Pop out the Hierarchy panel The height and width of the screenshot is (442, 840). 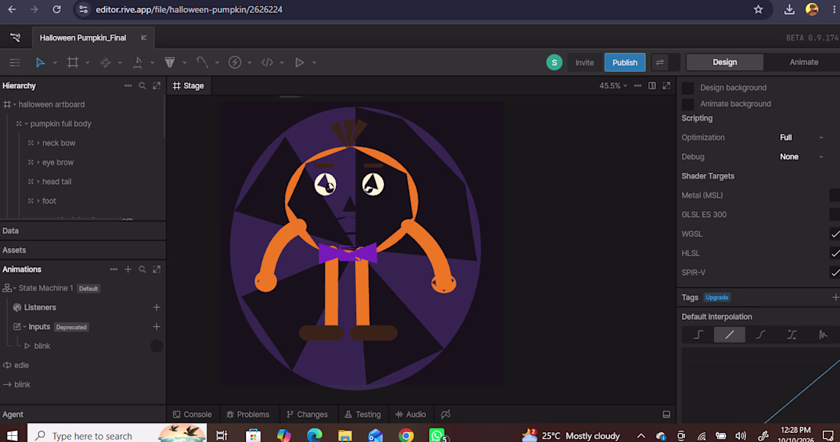coord(157,85)
